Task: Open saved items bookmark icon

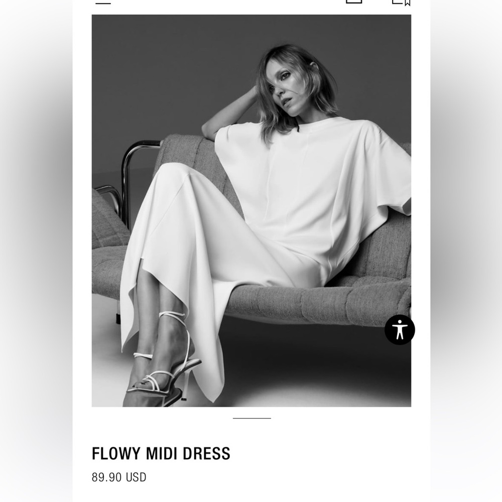Action: [402, 3]
